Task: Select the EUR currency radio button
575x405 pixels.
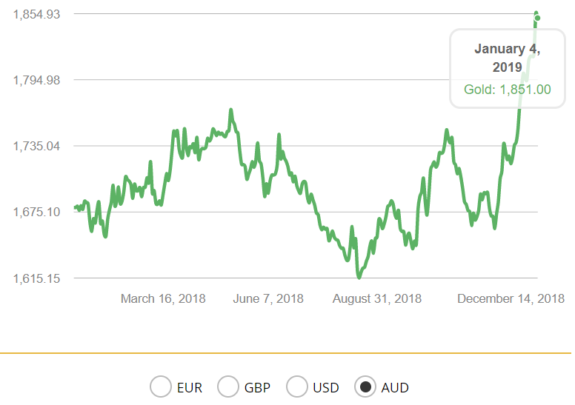Action: point(160,387)
